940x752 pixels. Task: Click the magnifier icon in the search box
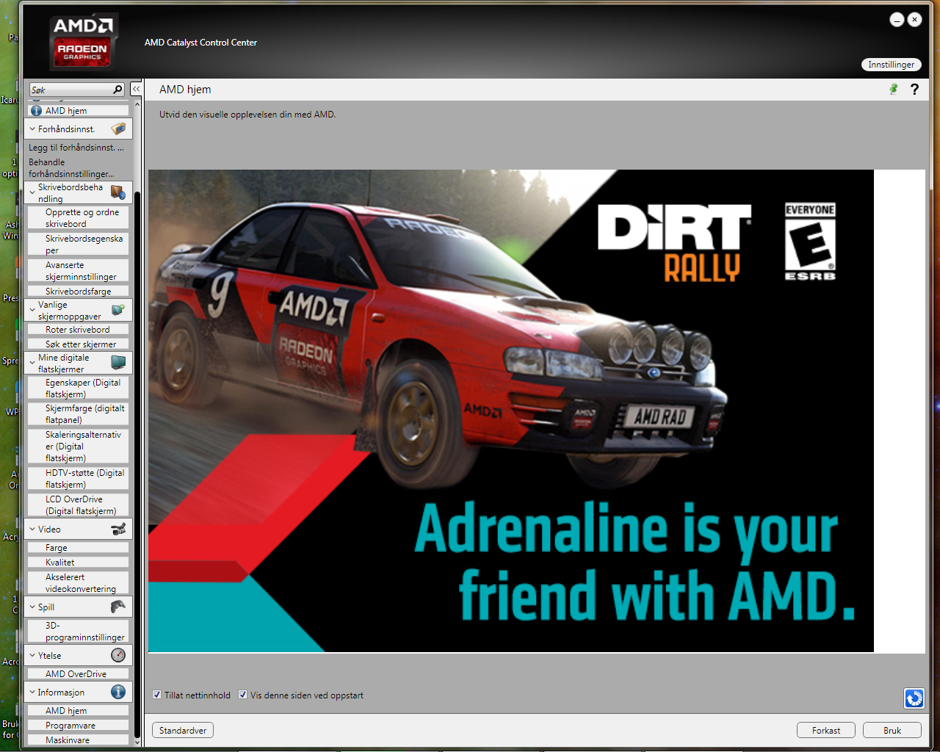[x=117, y=90]
